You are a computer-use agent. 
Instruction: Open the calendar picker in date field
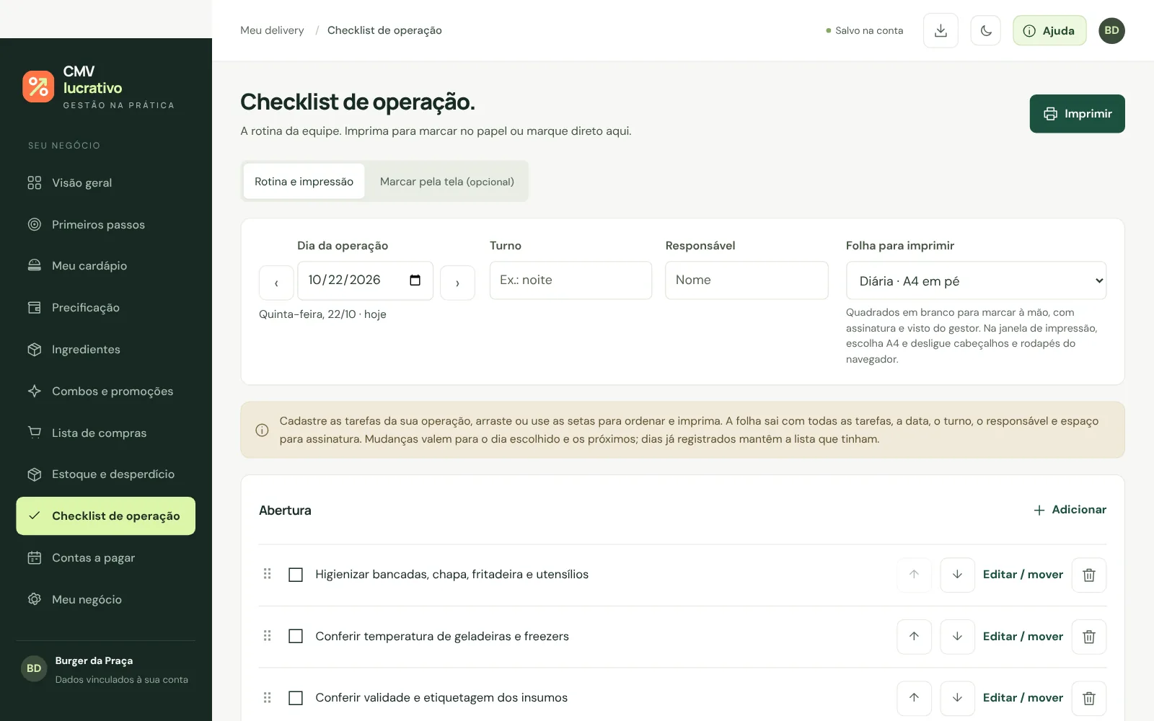(x=415, y=280)
